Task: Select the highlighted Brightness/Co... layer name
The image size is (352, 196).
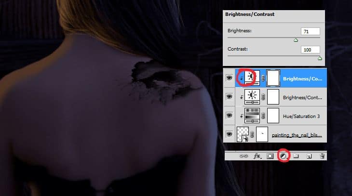Action: (302, 78)
